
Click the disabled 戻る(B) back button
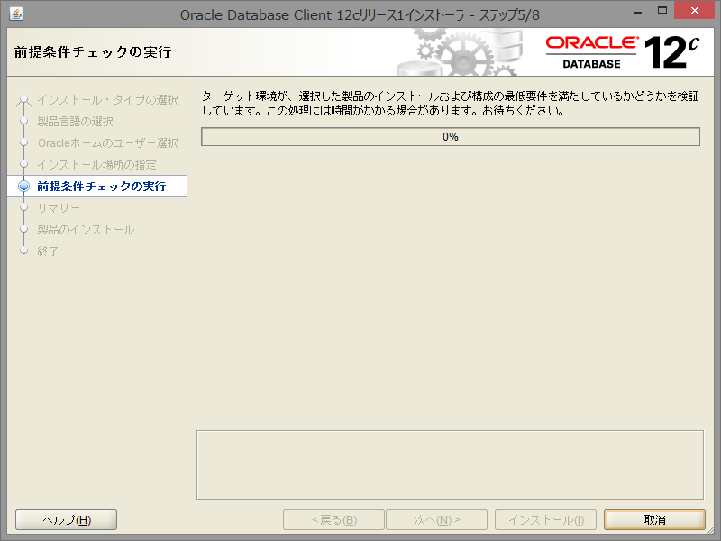coord(333,520)
